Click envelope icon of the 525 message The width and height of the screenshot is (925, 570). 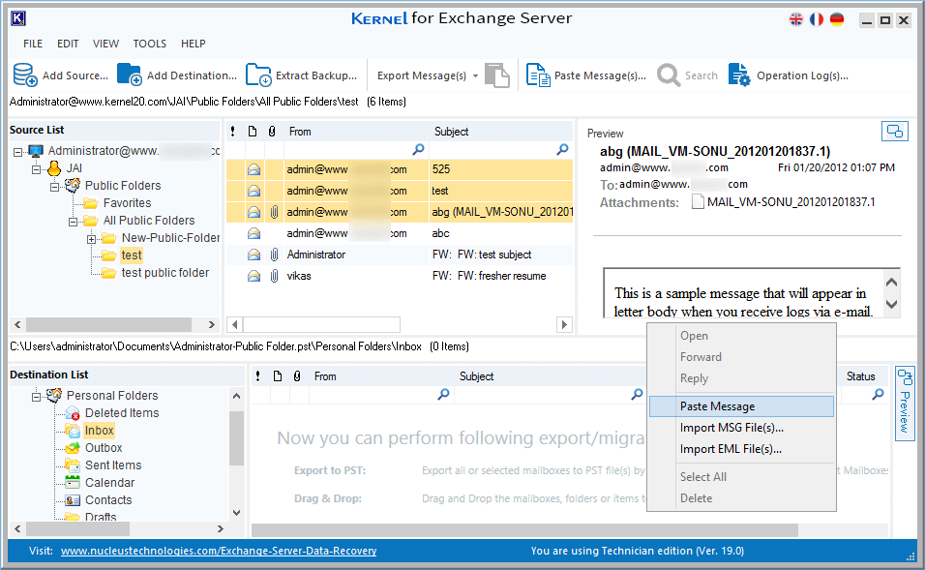click(x=254, y=170)
